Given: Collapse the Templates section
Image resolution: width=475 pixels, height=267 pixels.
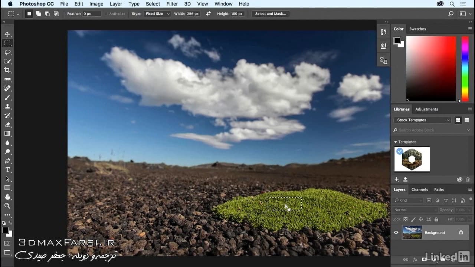Looking at the screenshot, I should coord(396,142).
